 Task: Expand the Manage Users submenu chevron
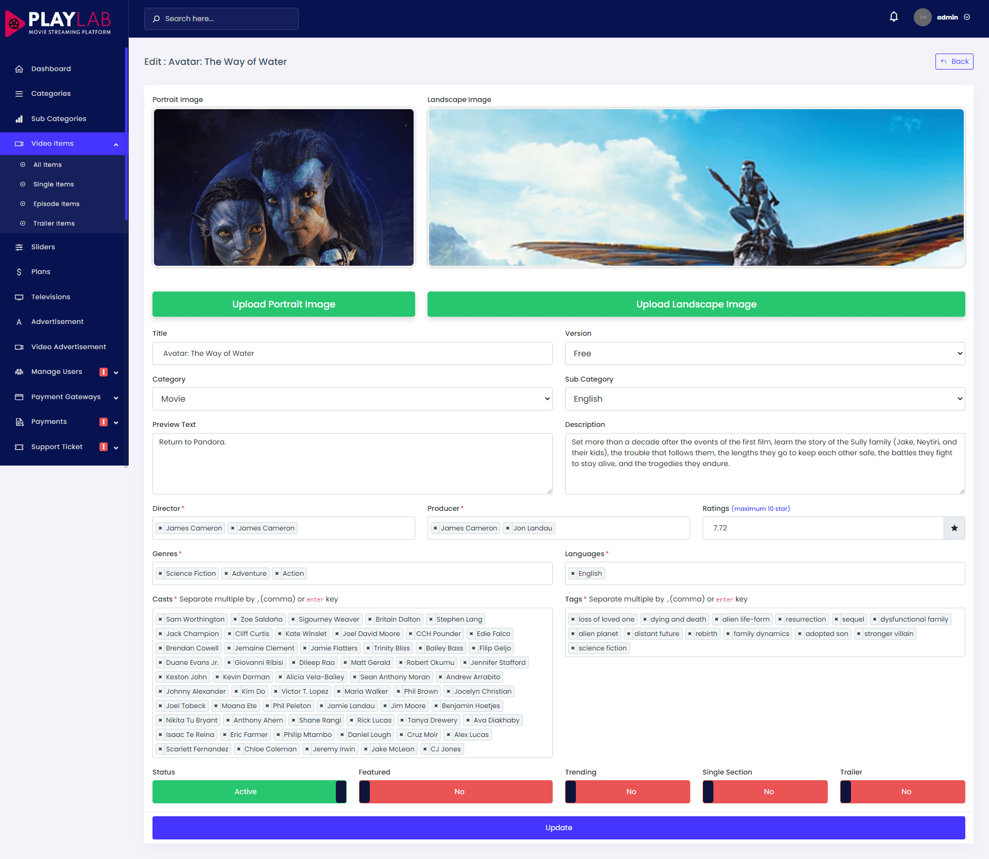point(116,372)
